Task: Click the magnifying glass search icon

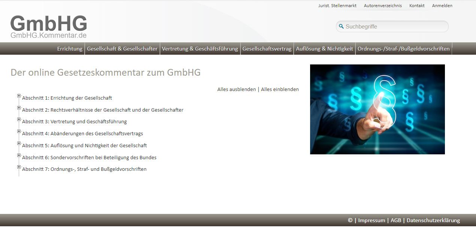Action: pyautogui.click(x=341, y=26)
